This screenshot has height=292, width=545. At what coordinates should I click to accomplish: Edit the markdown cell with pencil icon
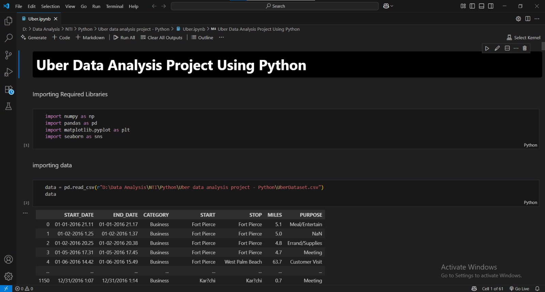tap(497, 48)
